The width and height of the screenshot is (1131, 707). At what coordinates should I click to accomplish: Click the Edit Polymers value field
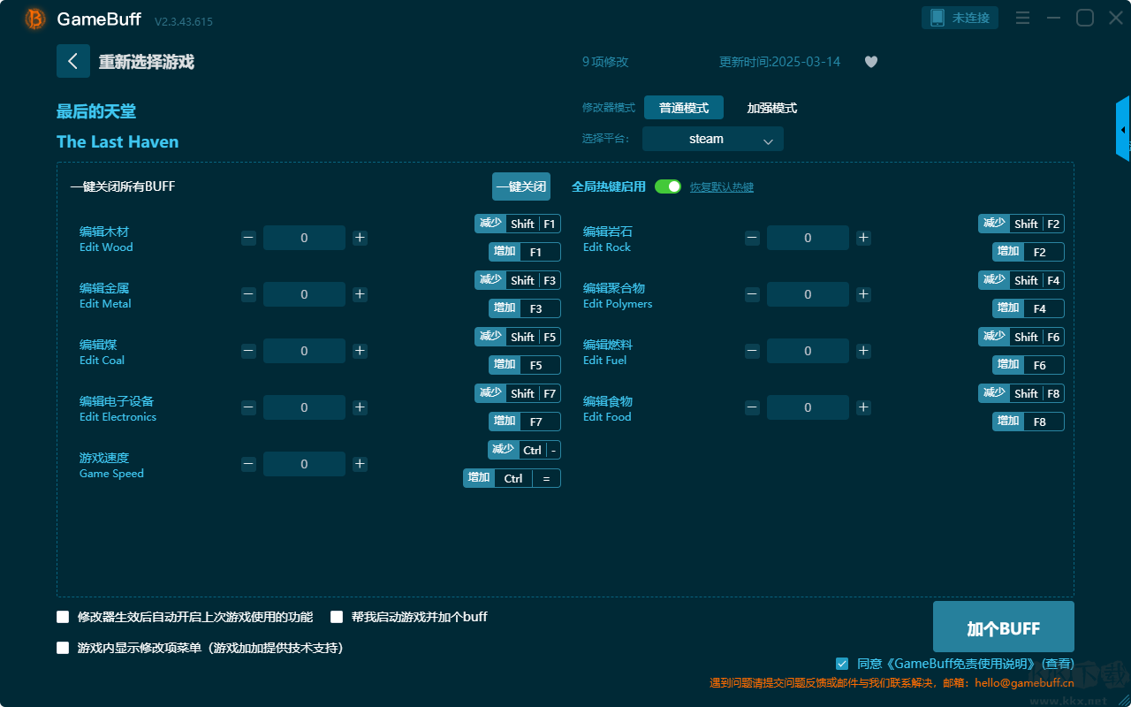point(808,294)
